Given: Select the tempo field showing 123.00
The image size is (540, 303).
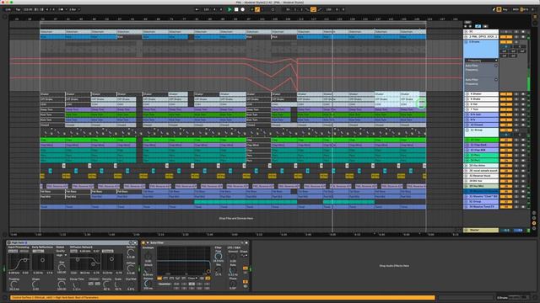Looking at the screenshot, I should click(x=28, y=9).
